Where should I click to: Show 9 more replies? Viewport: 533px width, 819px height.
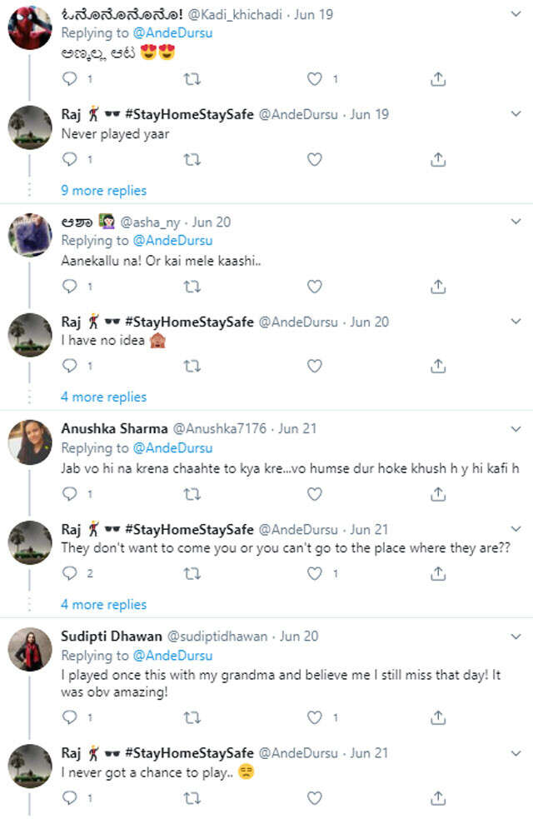103,191
